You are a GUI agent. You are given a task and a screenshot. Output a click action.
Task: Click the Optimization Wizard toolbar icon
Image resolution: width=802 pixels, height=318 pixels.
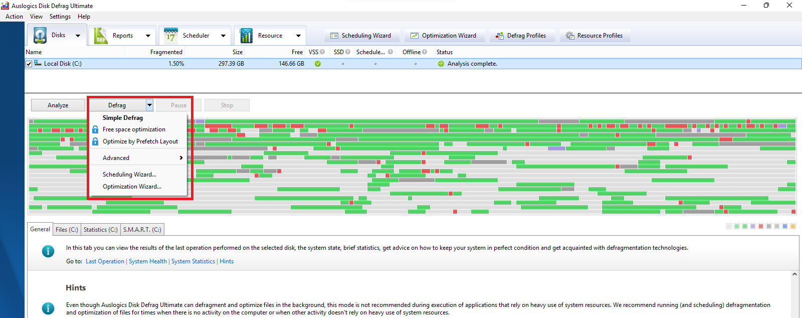[x=415, y=36]
